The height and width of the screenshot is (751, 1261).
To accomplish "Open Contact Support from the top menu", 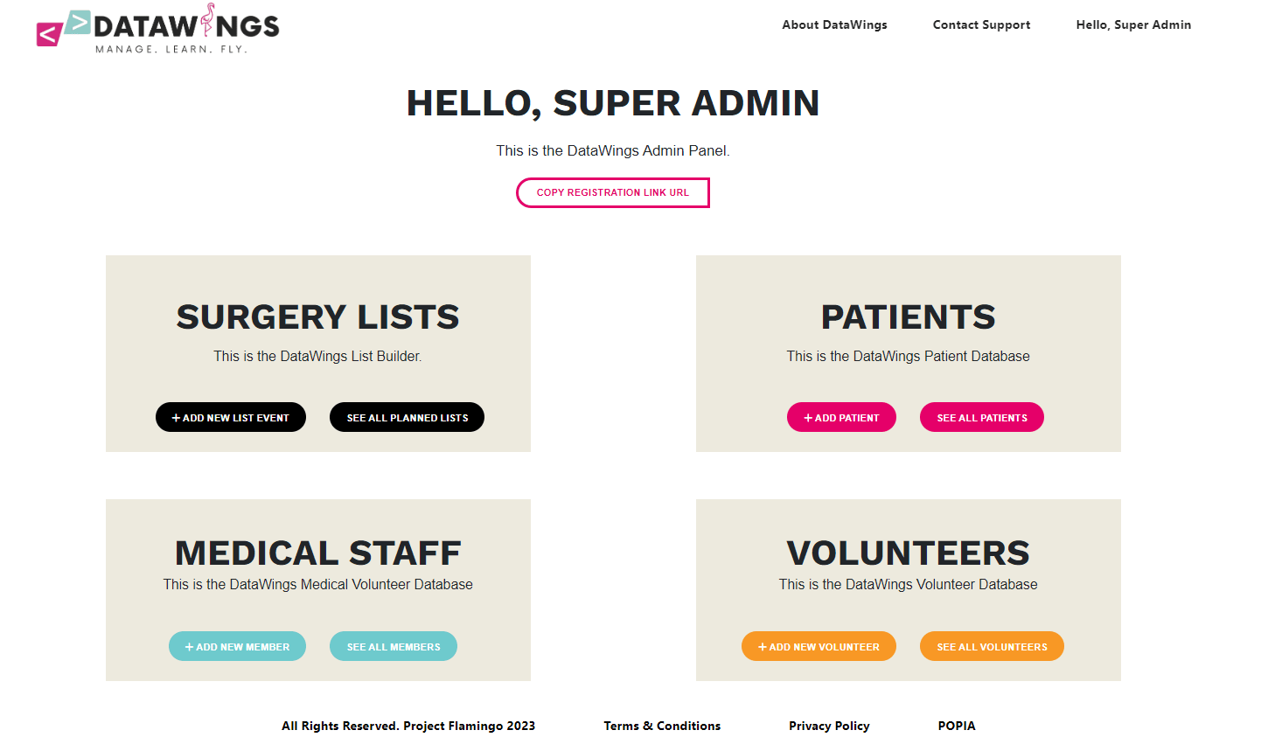I will [x=981, y=24].
